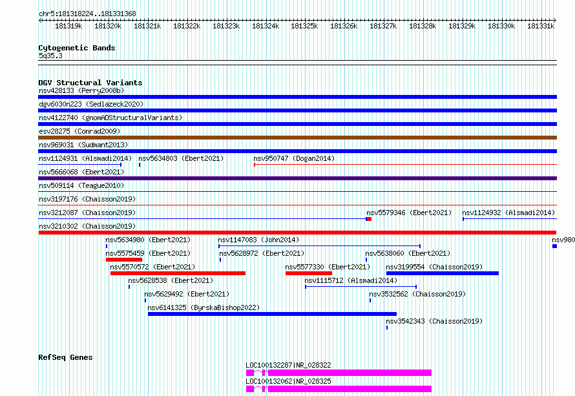The image size is (575, 396).
Task: Click nsv5666068 (Ebert2021) label
Action: (81, 172)
